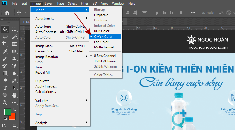Select the History Brush tool
Image resolution: width=235 pixels, height=130 pixels.
coord(5,66)
